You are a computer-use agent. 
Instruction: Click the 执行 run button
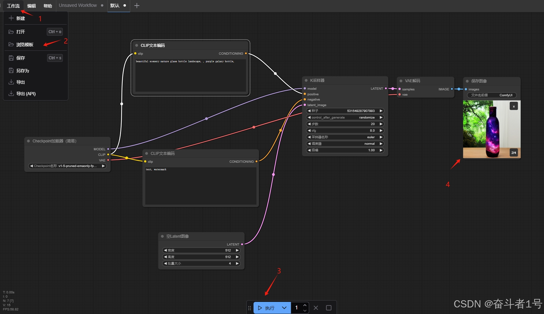coord(266,308)
